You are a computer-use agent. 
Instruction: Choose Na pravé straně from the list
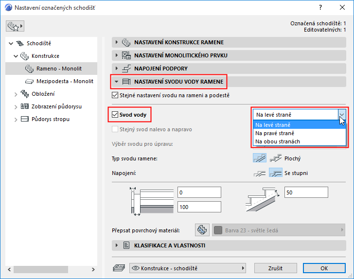click(300, 133)
